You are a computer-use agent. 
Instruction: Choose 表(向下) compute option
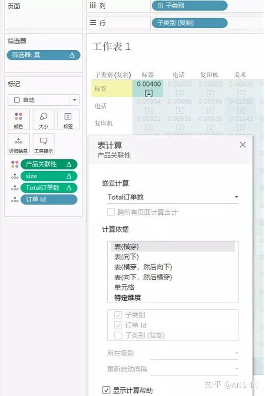click(x=173, y=257)
